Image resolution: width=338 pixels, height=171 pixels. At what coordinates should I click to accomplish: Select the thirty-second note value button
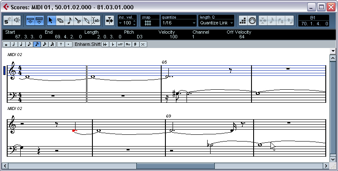pyautogui.click(x=44, y=44)
